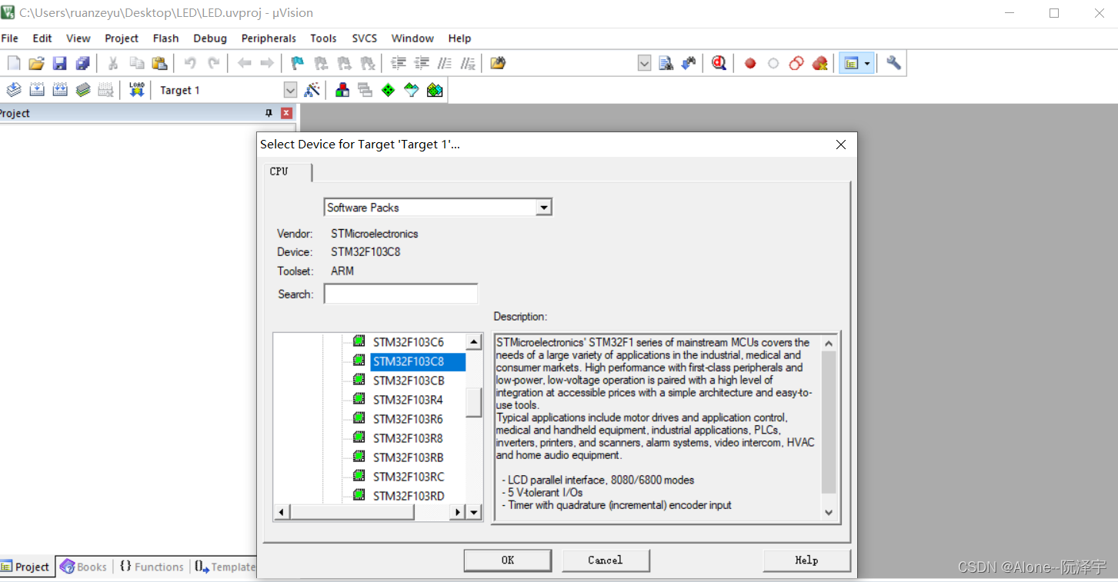Save the current file

click(x=59, y=63)
